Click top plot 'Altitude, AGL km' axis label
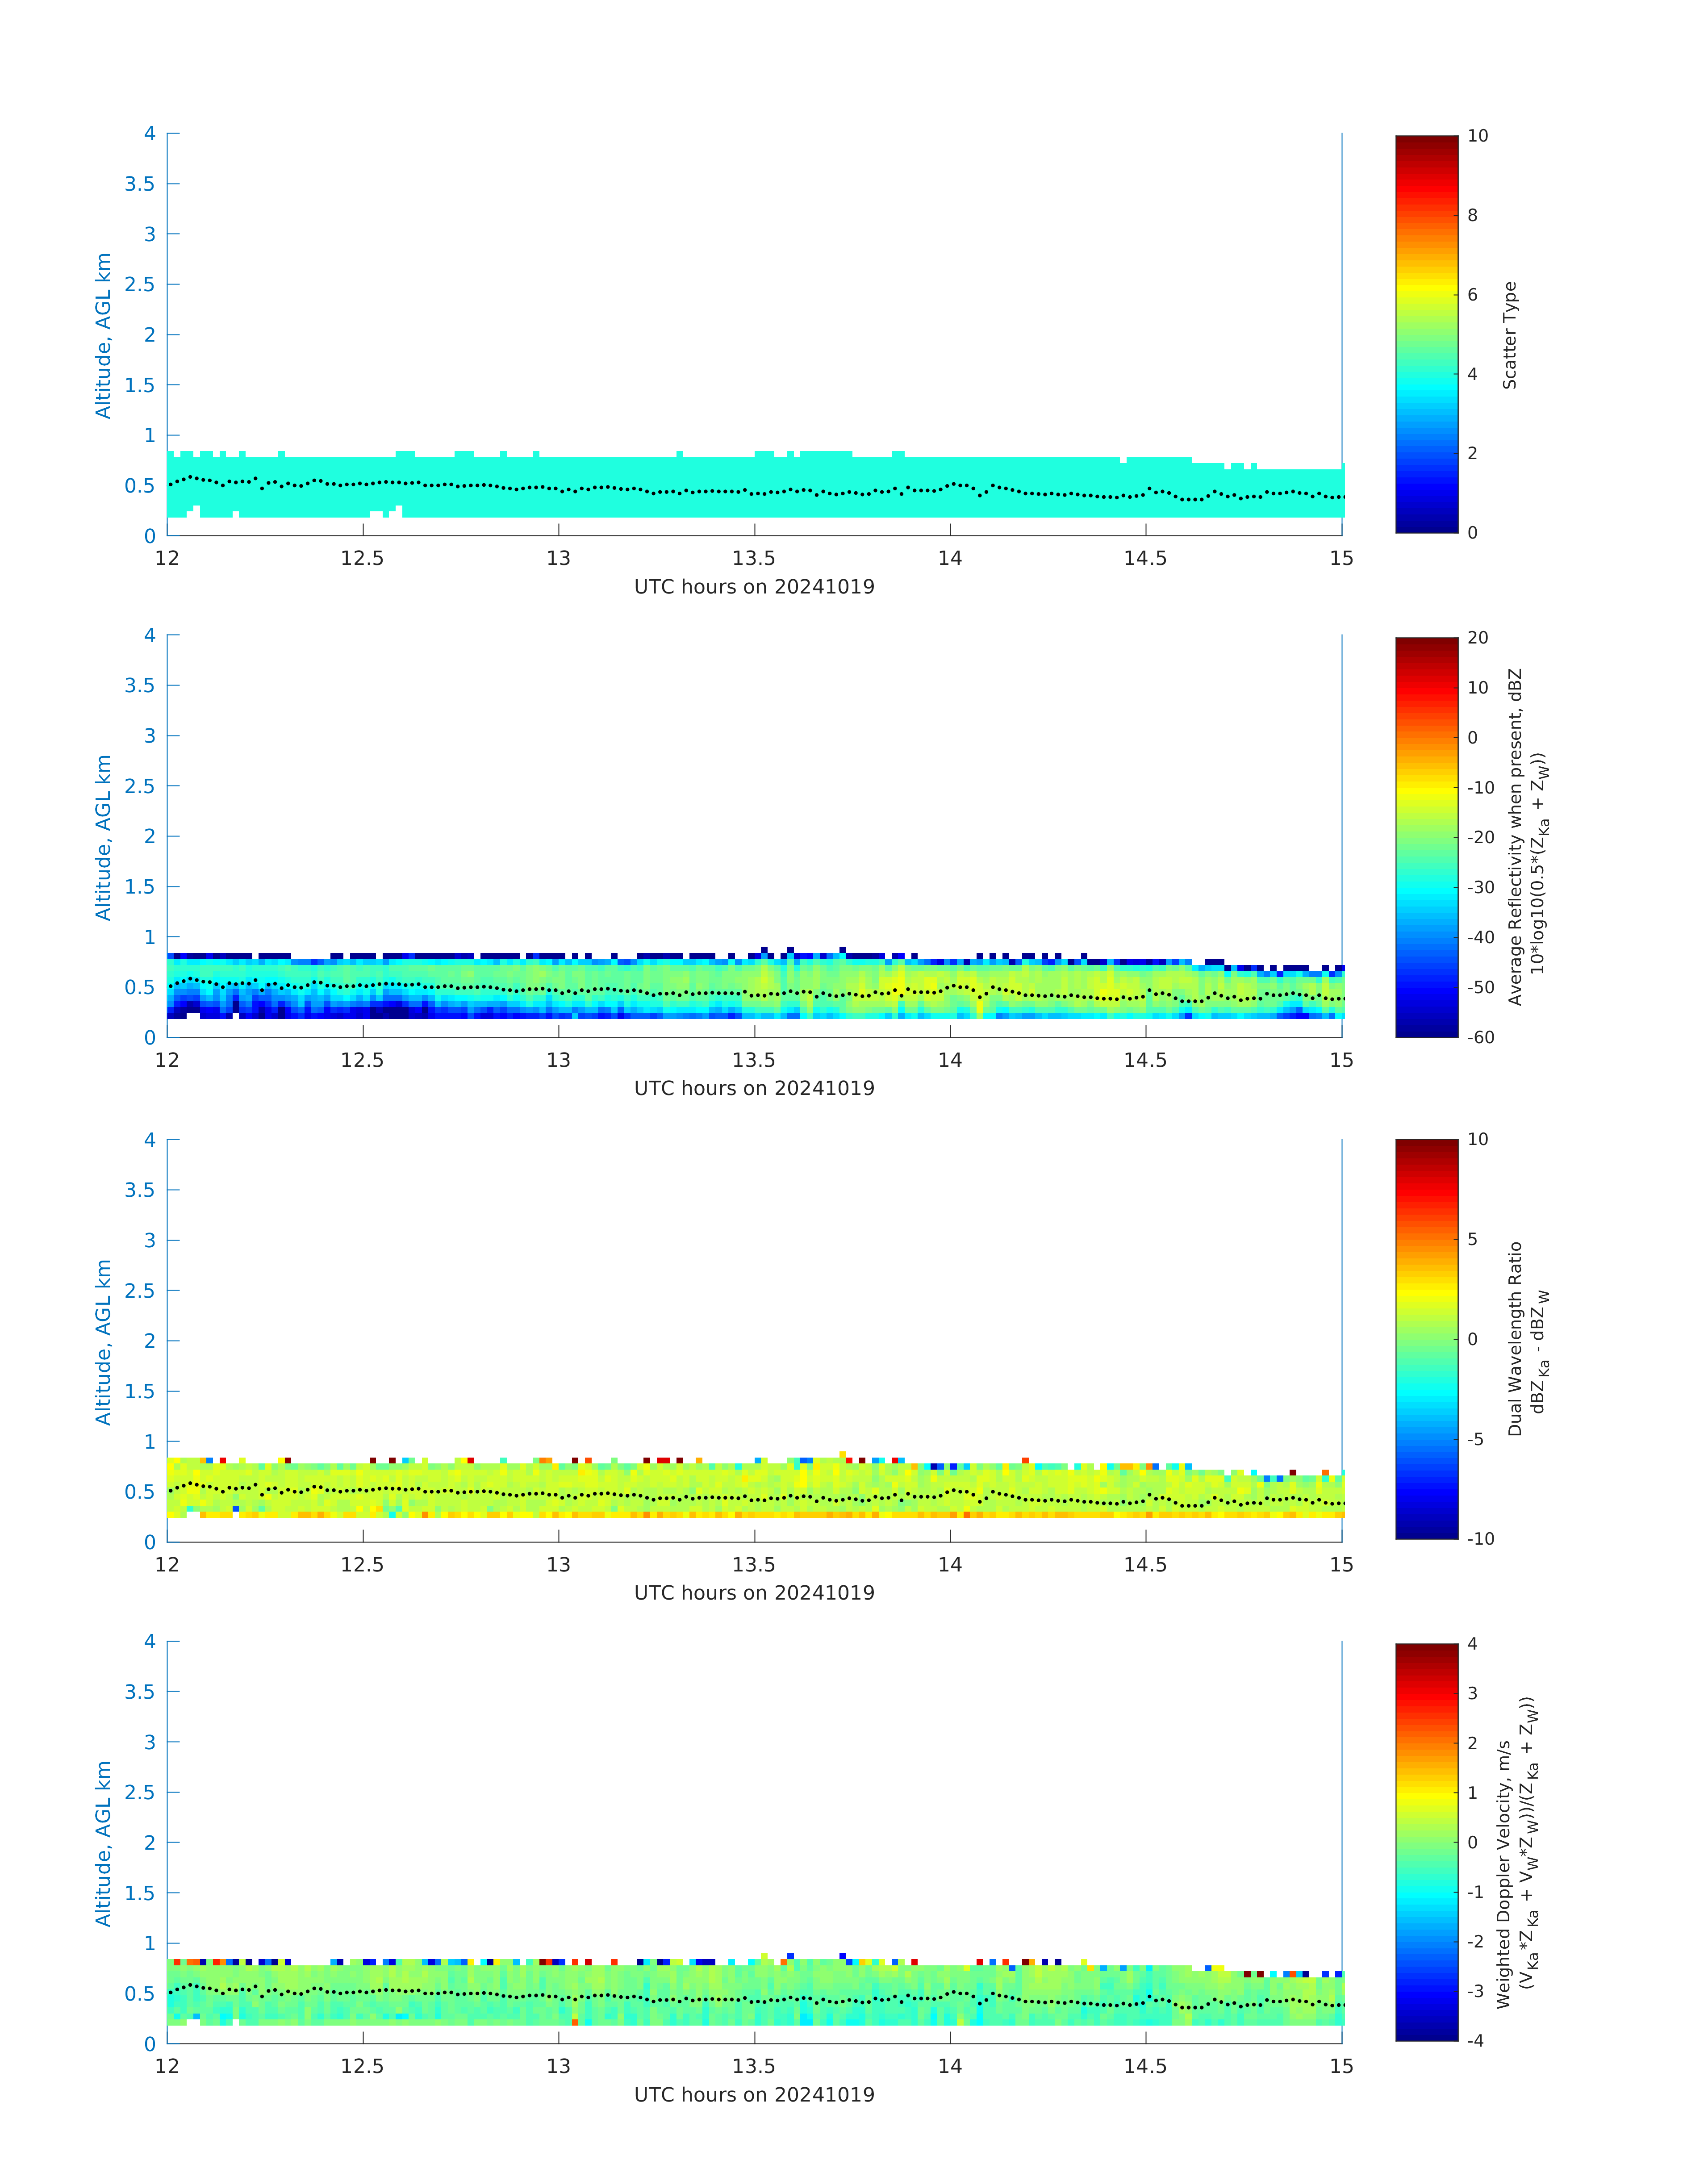This screenshot has height=2177, width=1708. point(103,335)
